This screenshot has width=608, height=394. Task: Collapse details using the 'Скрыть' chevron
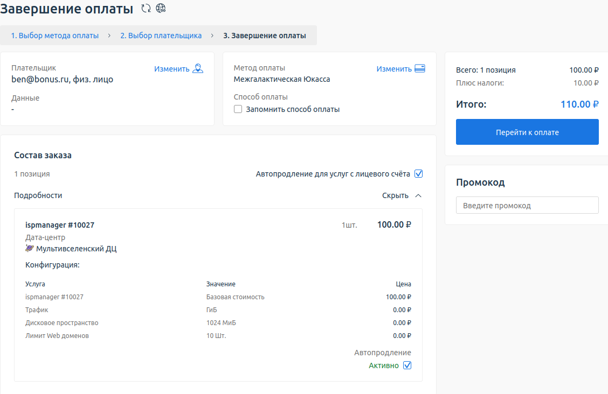pyautogui.click(x=418, y=195)
